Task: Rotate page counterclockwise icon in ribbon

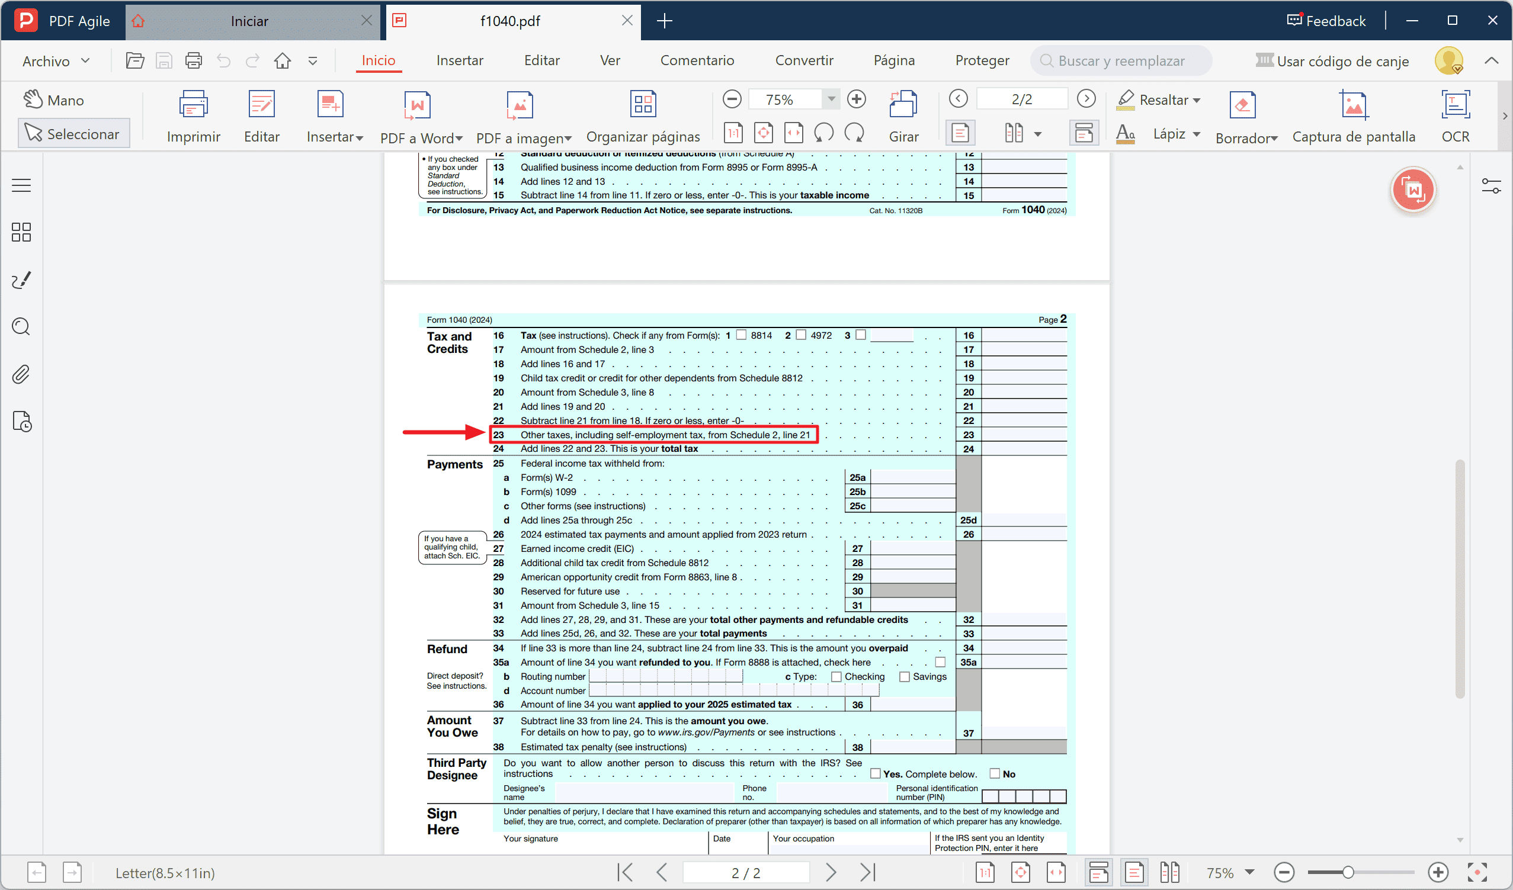Action: 824,133
